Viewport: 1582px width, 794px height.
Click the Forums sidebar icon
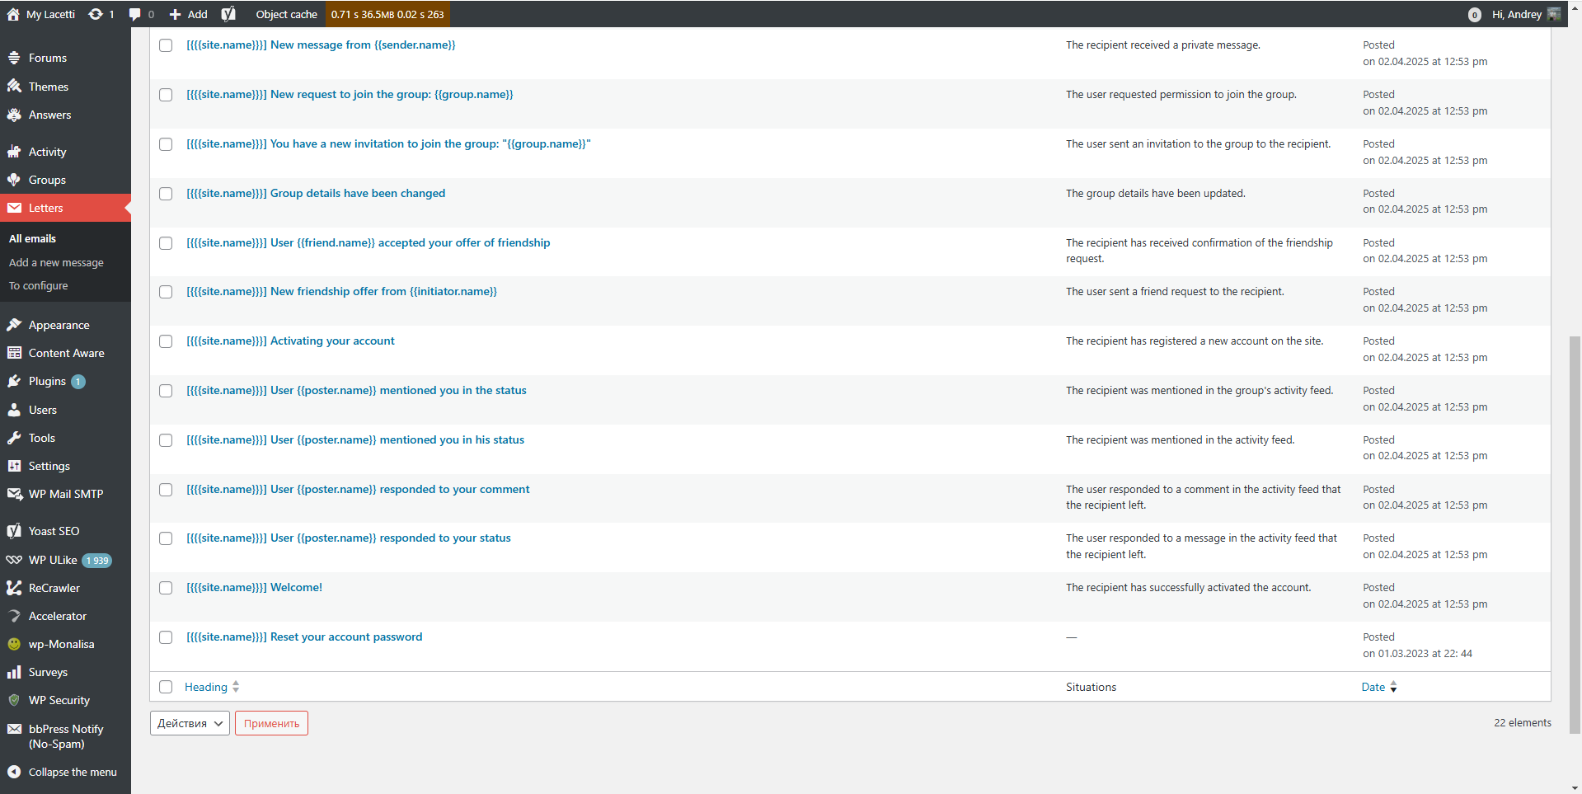14,58
